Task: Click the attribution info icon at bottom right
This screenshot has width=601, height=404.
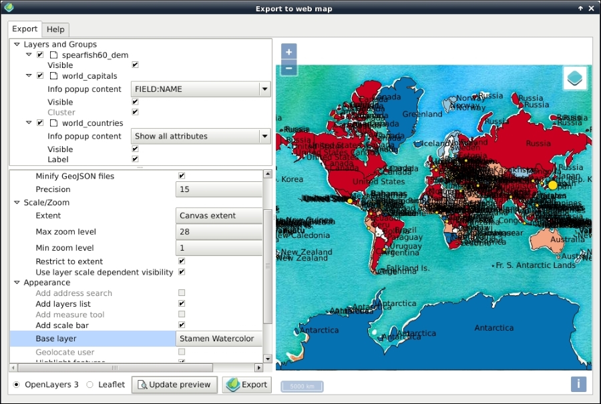Action: (578, 384)
